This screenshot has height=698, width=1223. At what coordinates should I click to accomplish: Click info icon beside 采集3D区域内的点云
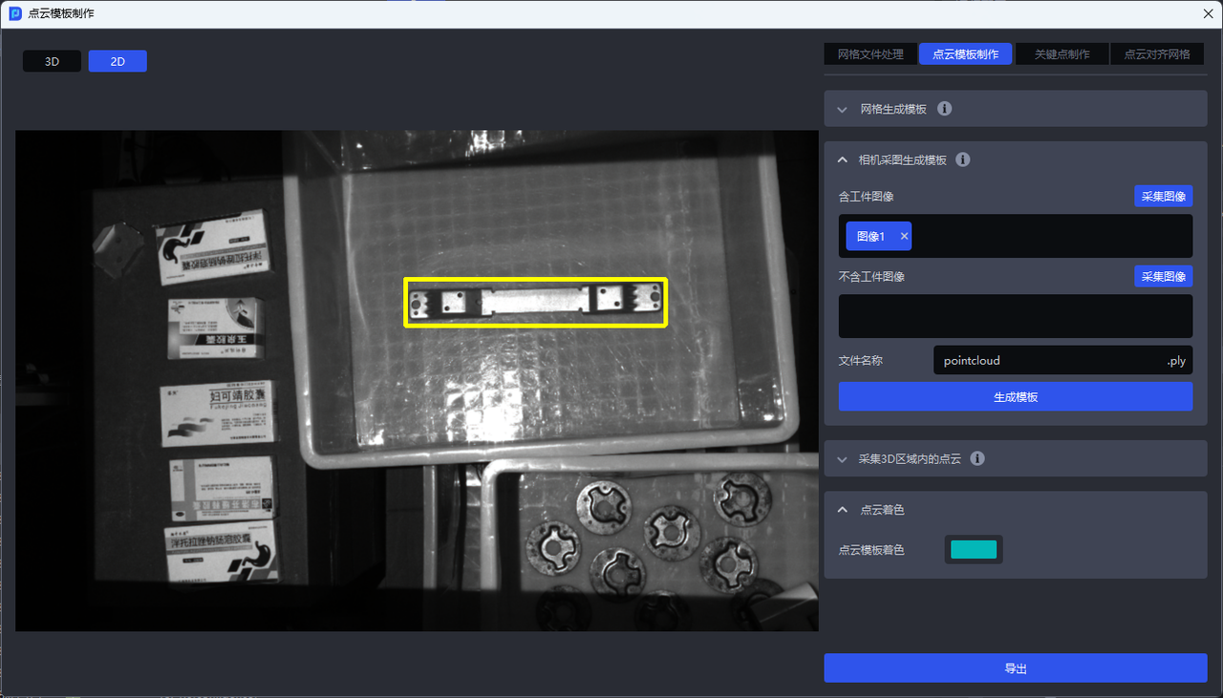pos(977,458)
